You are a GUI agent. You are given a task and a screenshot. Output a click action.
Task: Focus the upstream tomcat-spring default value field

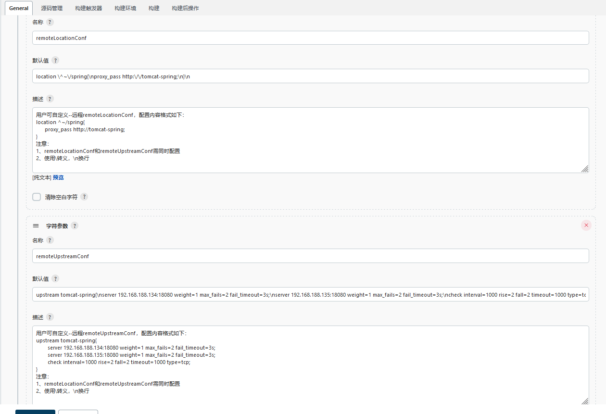311,295
